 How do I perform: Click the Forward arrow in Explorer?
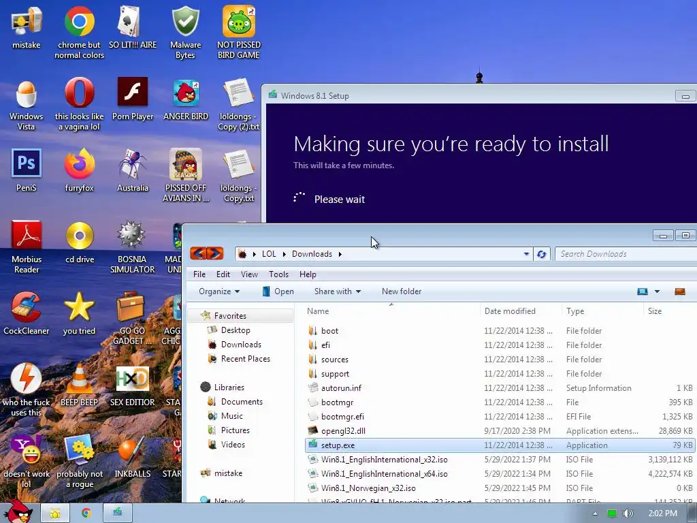[x=215, y=253]
